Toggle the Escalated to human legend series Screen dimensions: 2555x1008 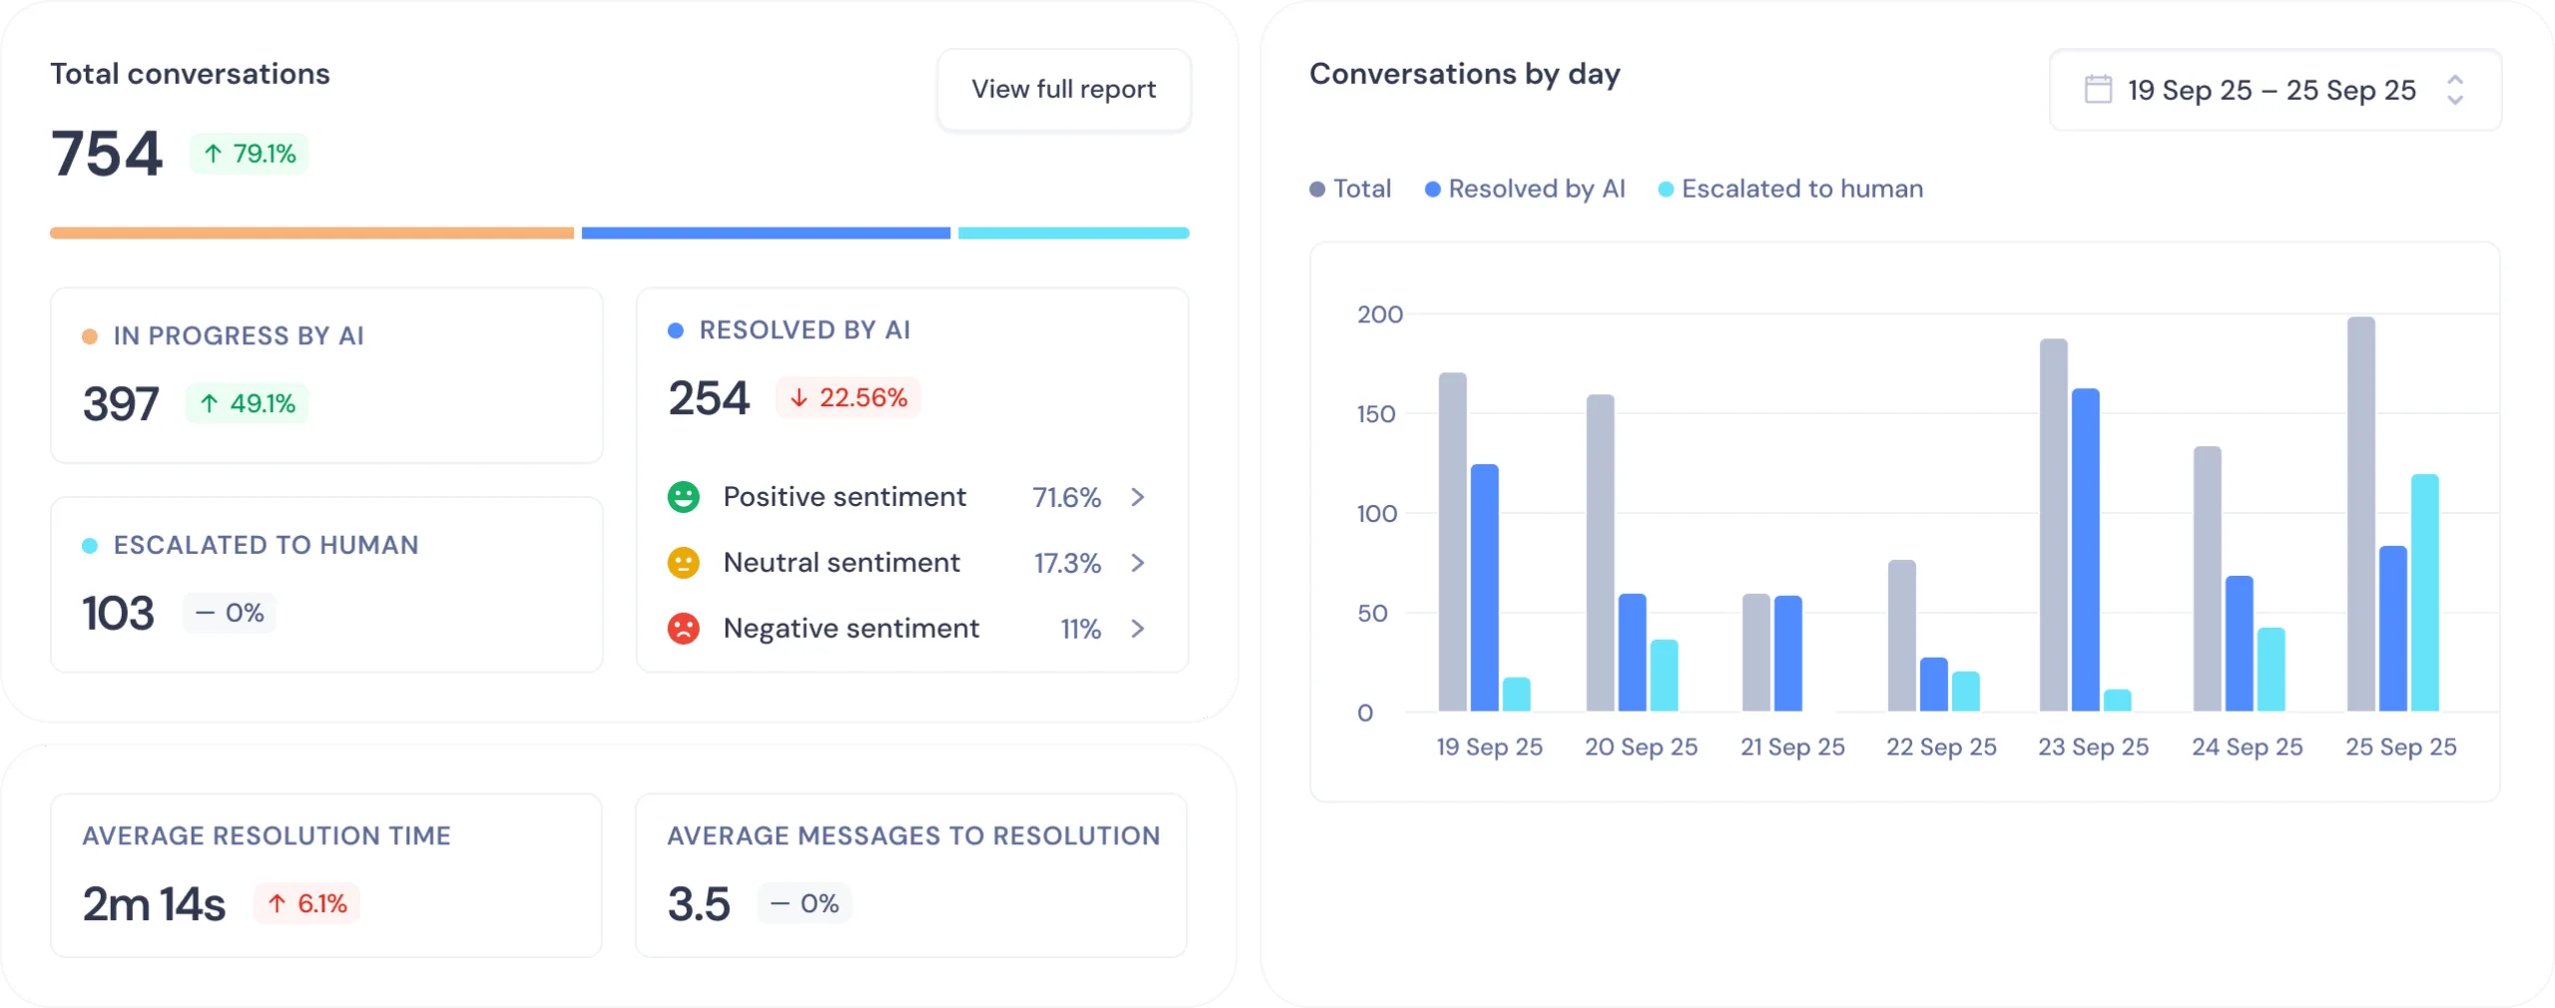[x=1789, y=189]
